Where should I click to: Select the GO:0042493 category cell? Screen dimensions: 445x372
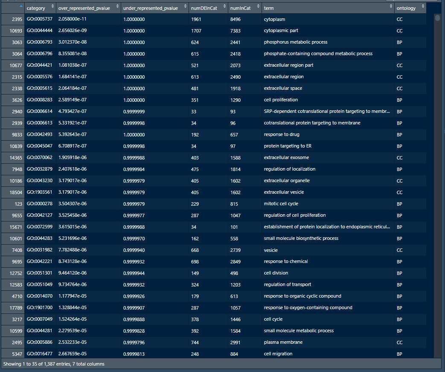pos(39,134)
